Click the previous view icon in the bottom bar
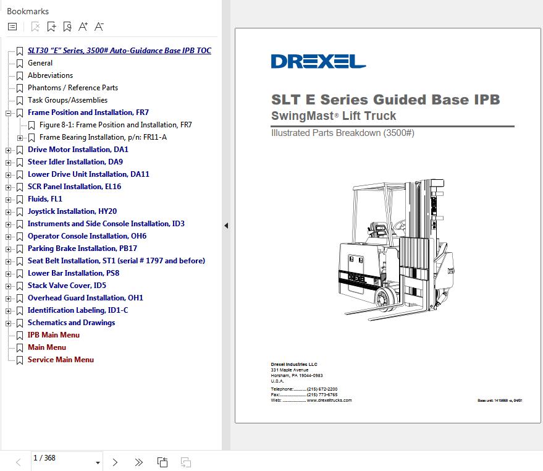This screenshot has width=543, height=471. pos(162,462)
